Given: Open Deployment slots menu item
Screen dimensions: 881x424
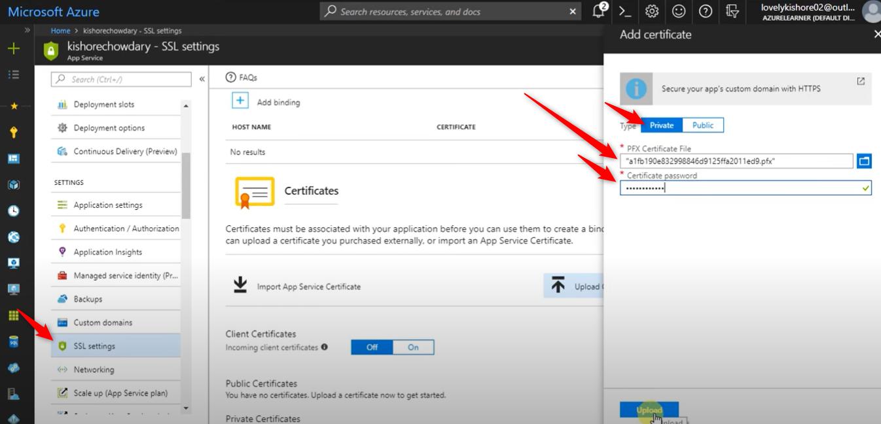Looking at the screenshot, I should [116, 105].
